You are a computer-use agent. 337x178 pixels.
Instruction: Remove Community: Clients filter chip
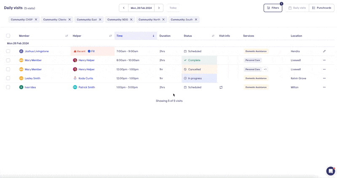point(70,19)
